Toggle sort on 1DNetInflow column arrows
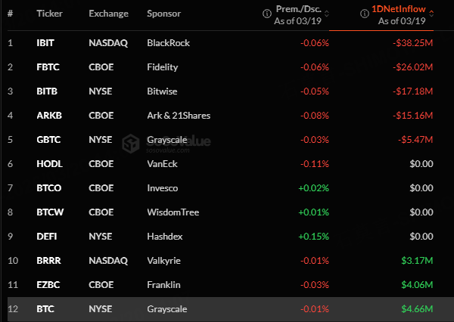 (x=431, y=14)
